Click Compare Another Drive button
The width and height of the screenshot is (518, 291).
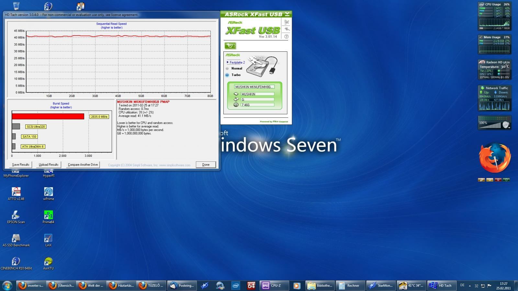(83, 165)
